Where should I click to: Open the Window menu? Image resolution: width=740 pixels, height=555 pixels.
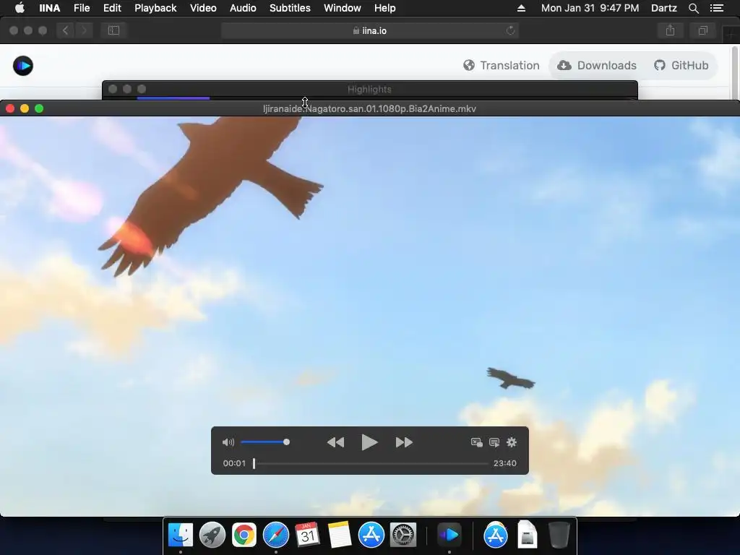tap(342, 8)
